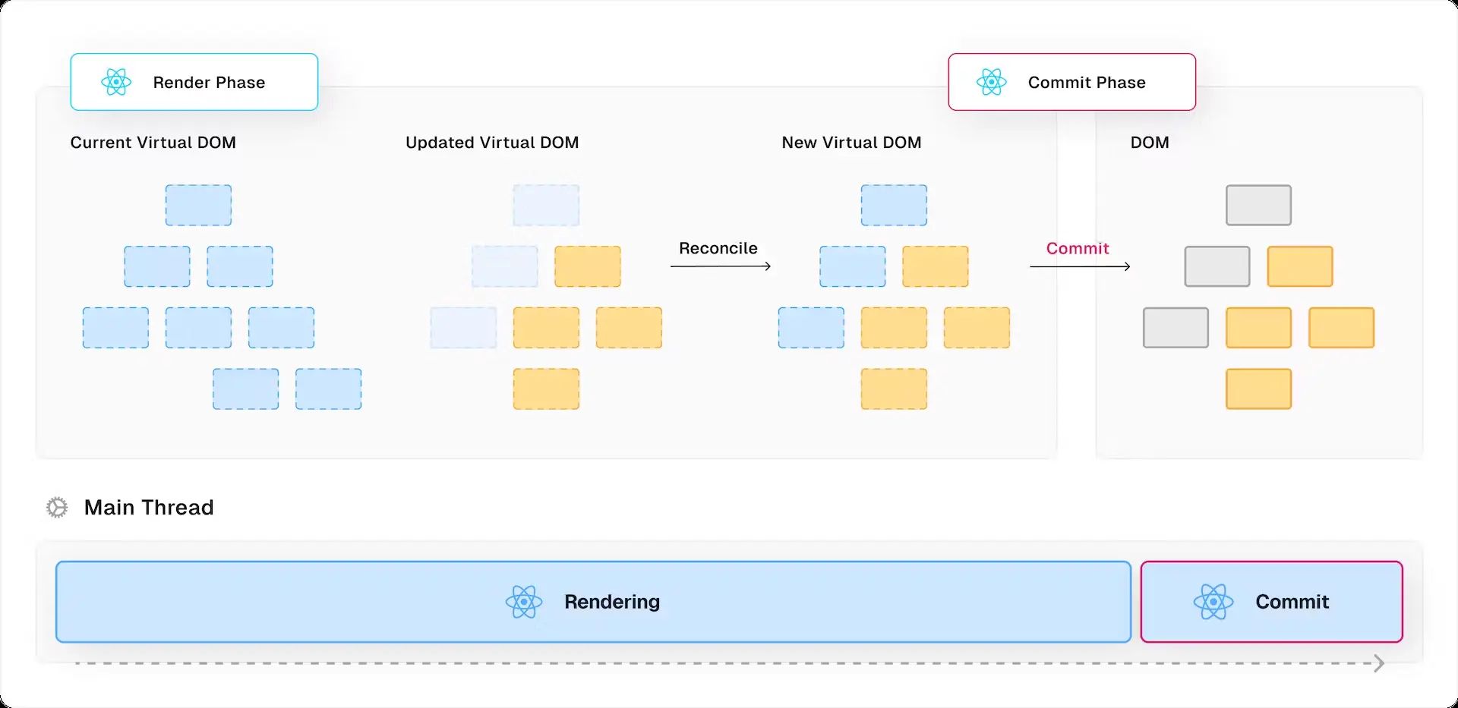This screenshot has height=708, width=1458.
Task: Click the Main Thread label
Action: coord(149,507)
